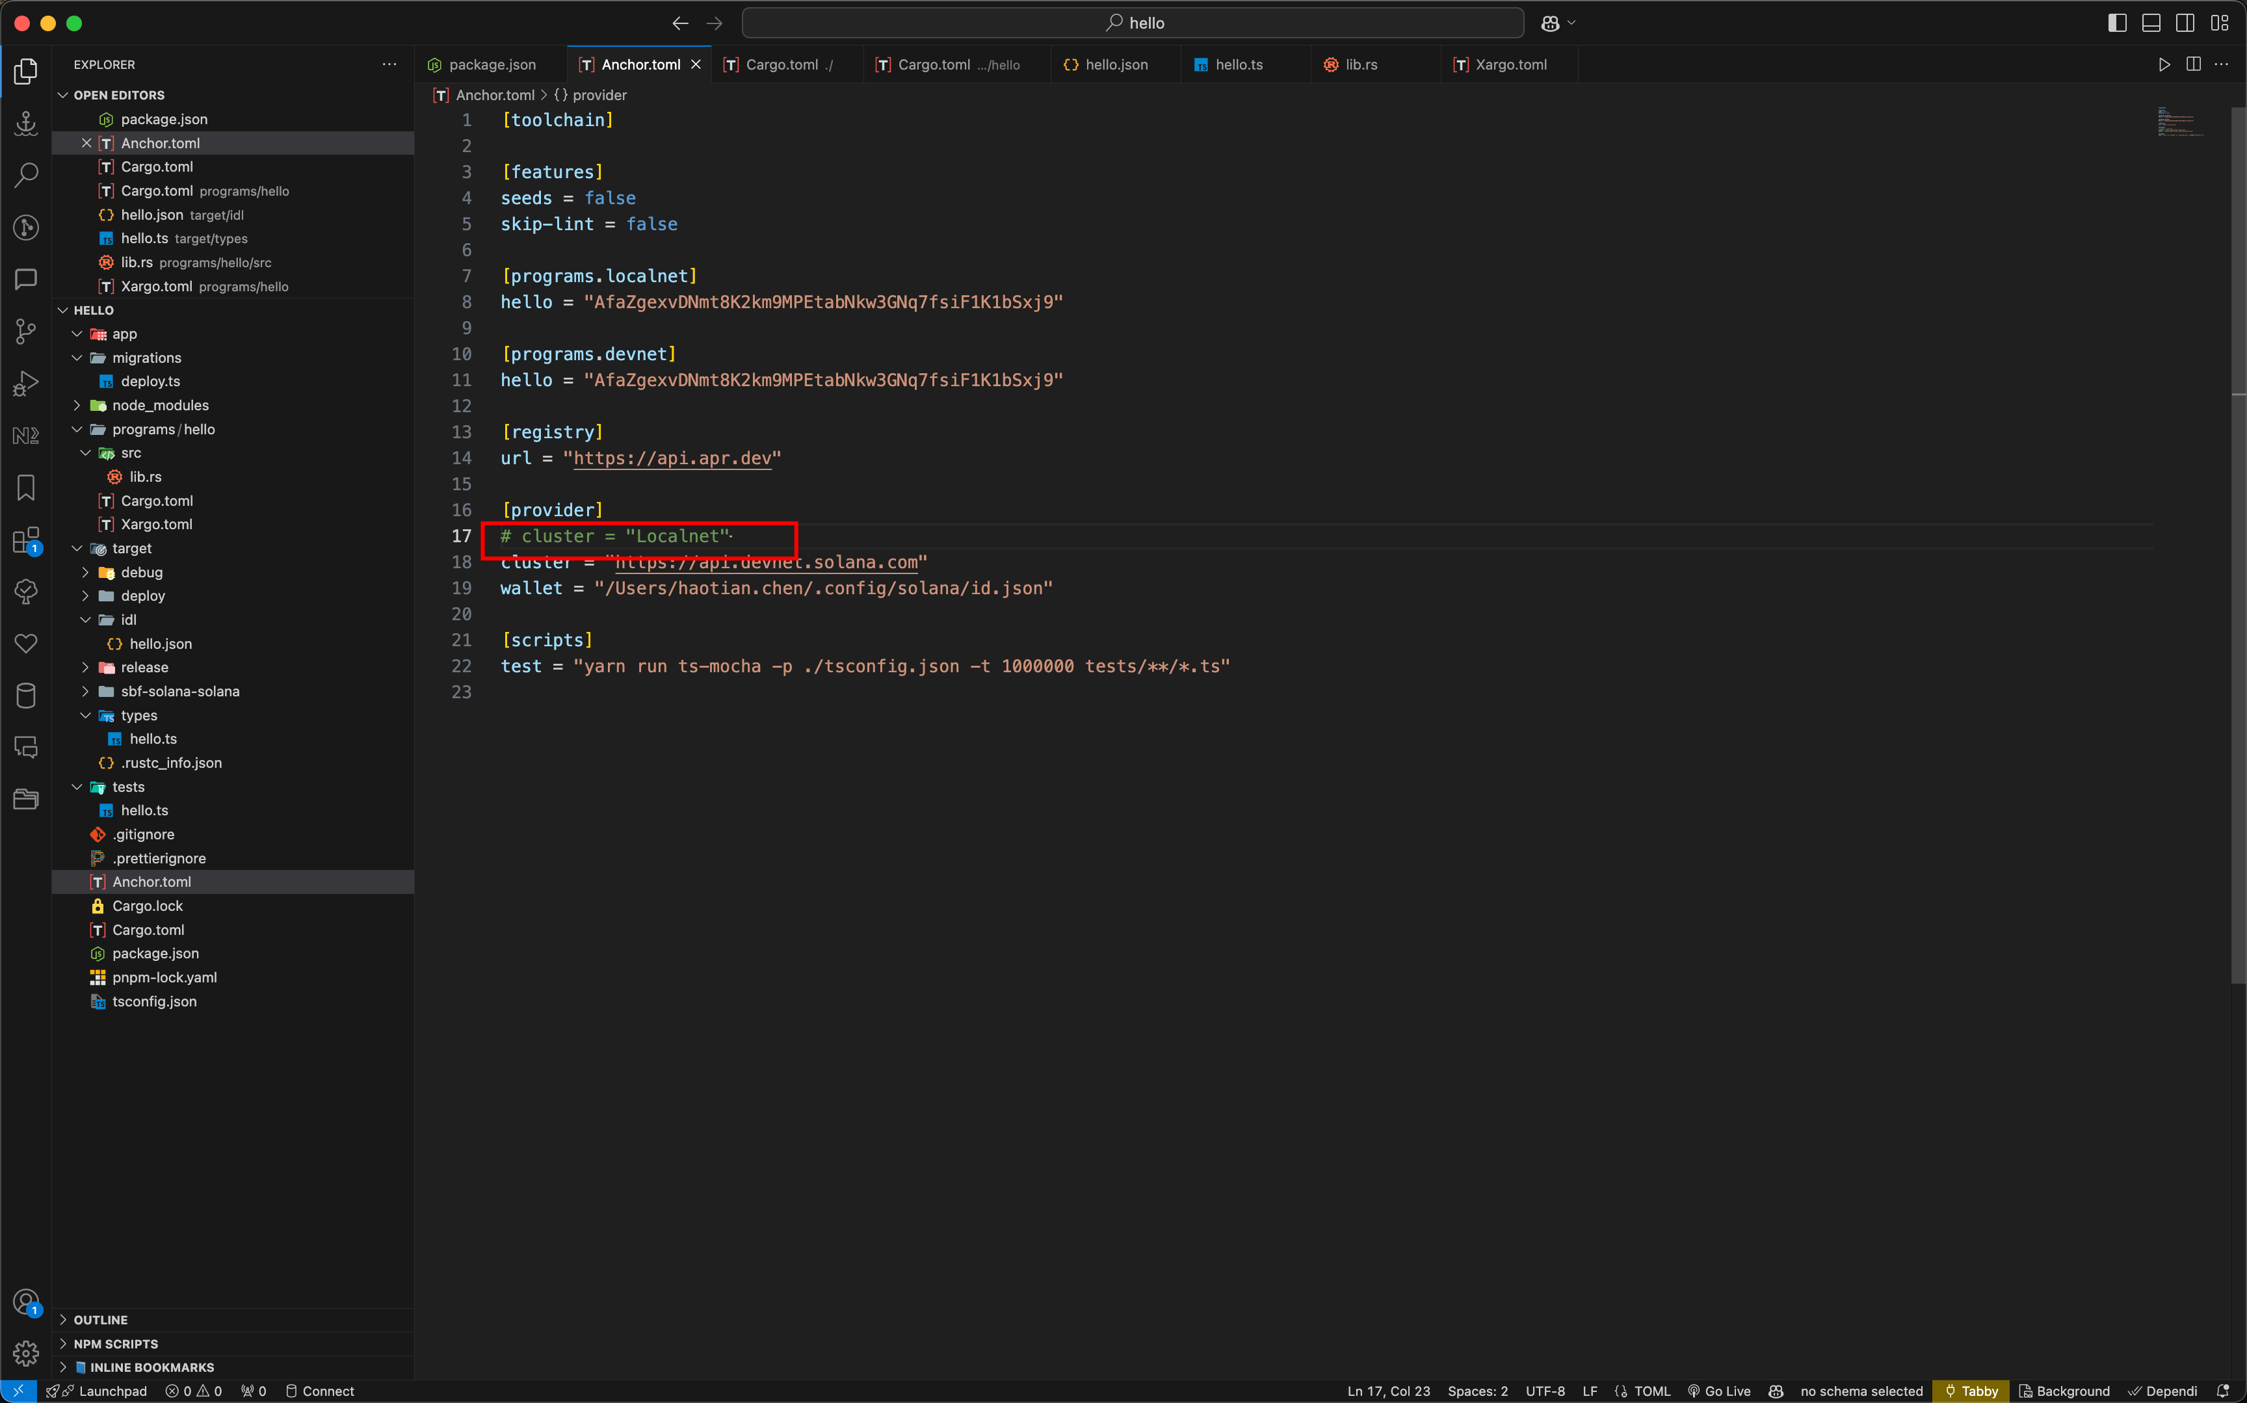Click Tabby status bar item

1971,1391
